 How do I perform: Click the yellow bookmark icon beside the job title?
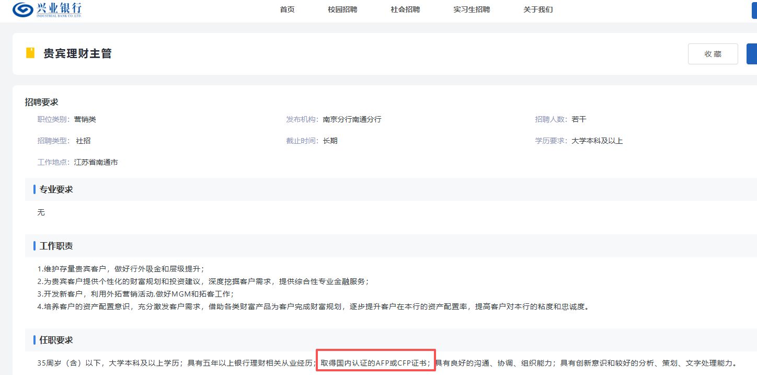click(x=30, y=53)
